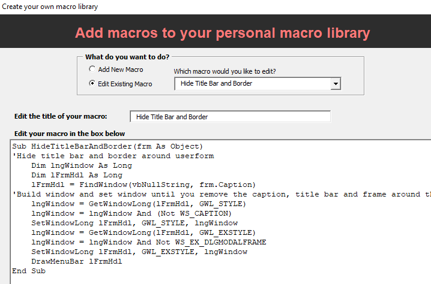The width and height of the screenshot is (431, 284).
Task: Focus the macro title text field
Action: tap(230, 116)
